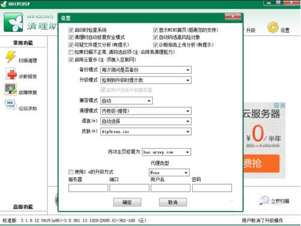Viewport: 301px width, 226px height.
Task: Click the 设置 gear icon in main window
Action: [273, 27]
